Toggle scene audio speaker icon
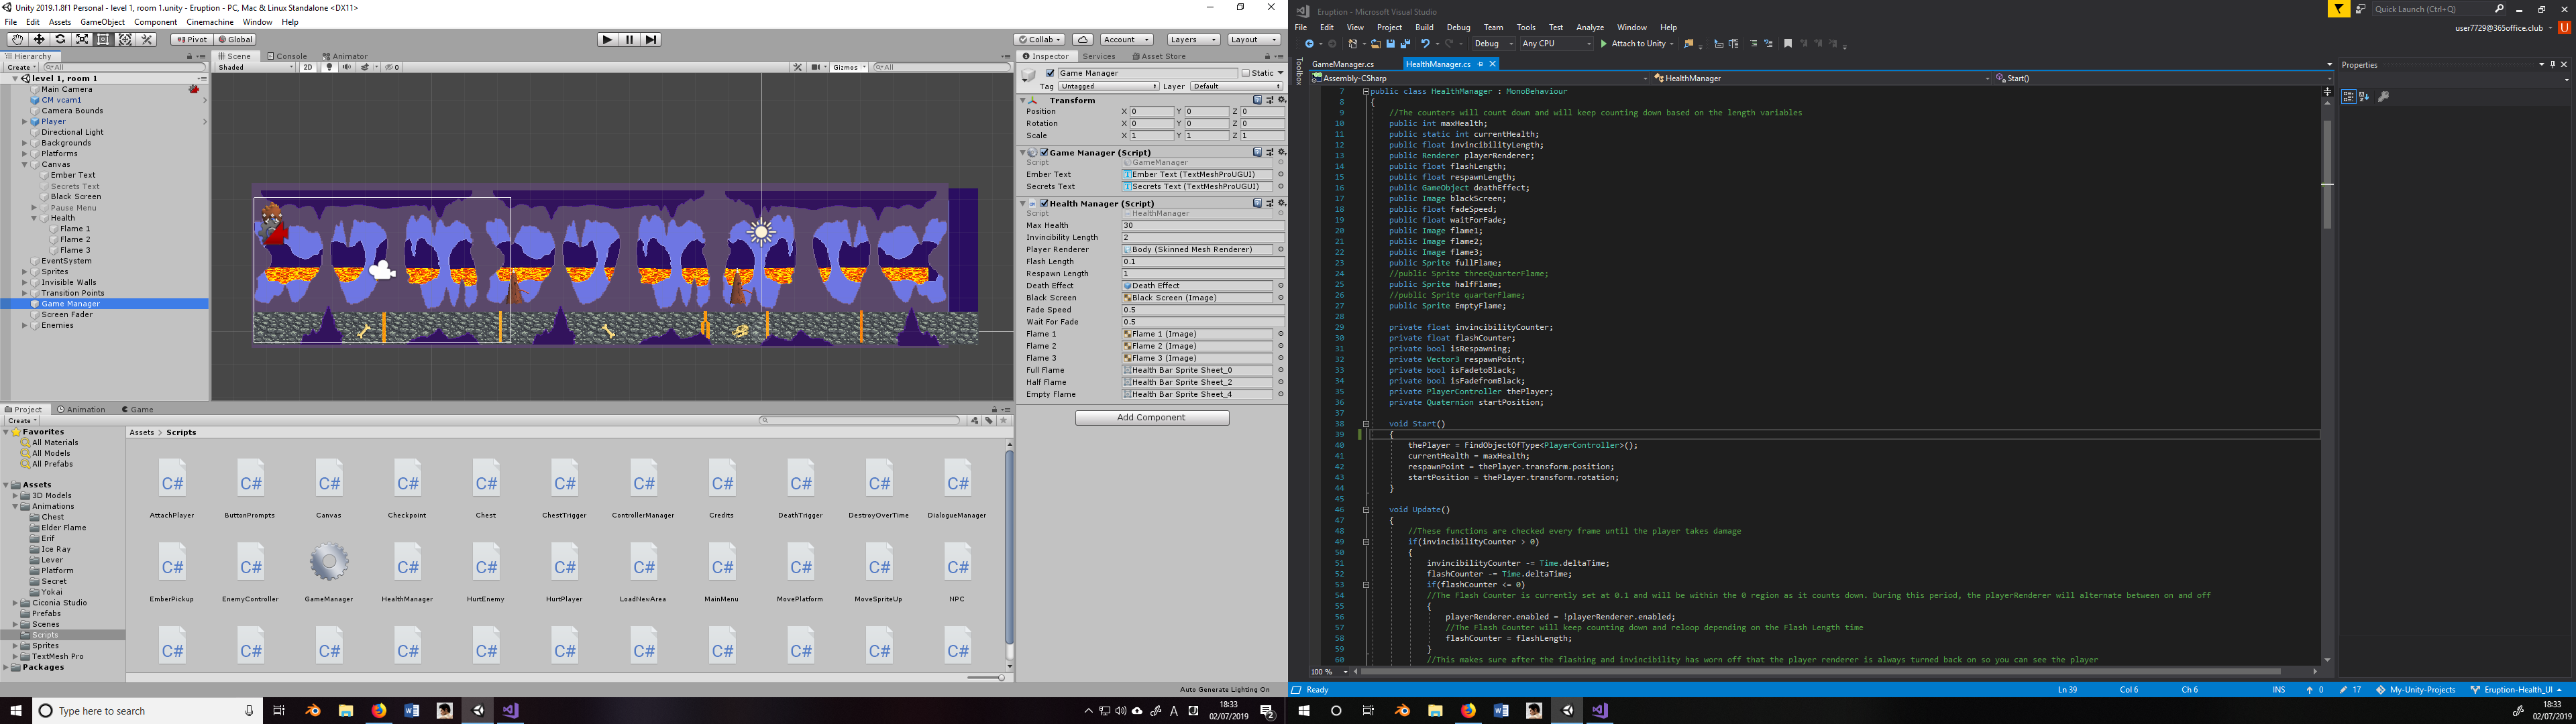Screen dimensions: 2576x724 click(x=346, y=67)
